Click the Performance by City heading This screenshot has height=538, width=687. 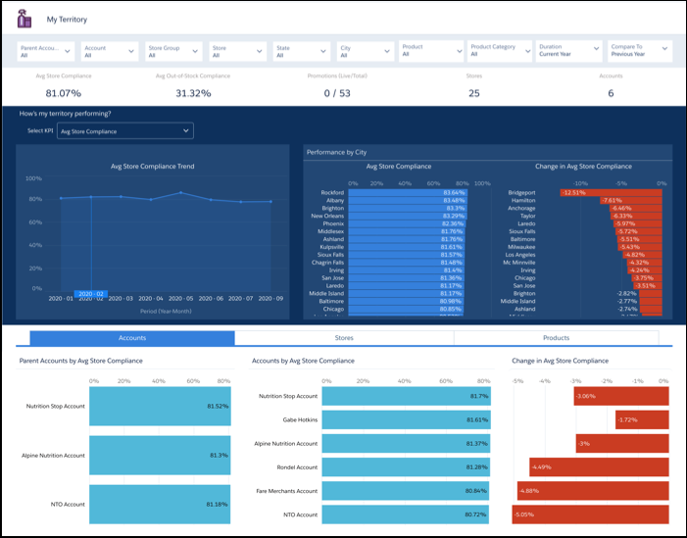336,152
